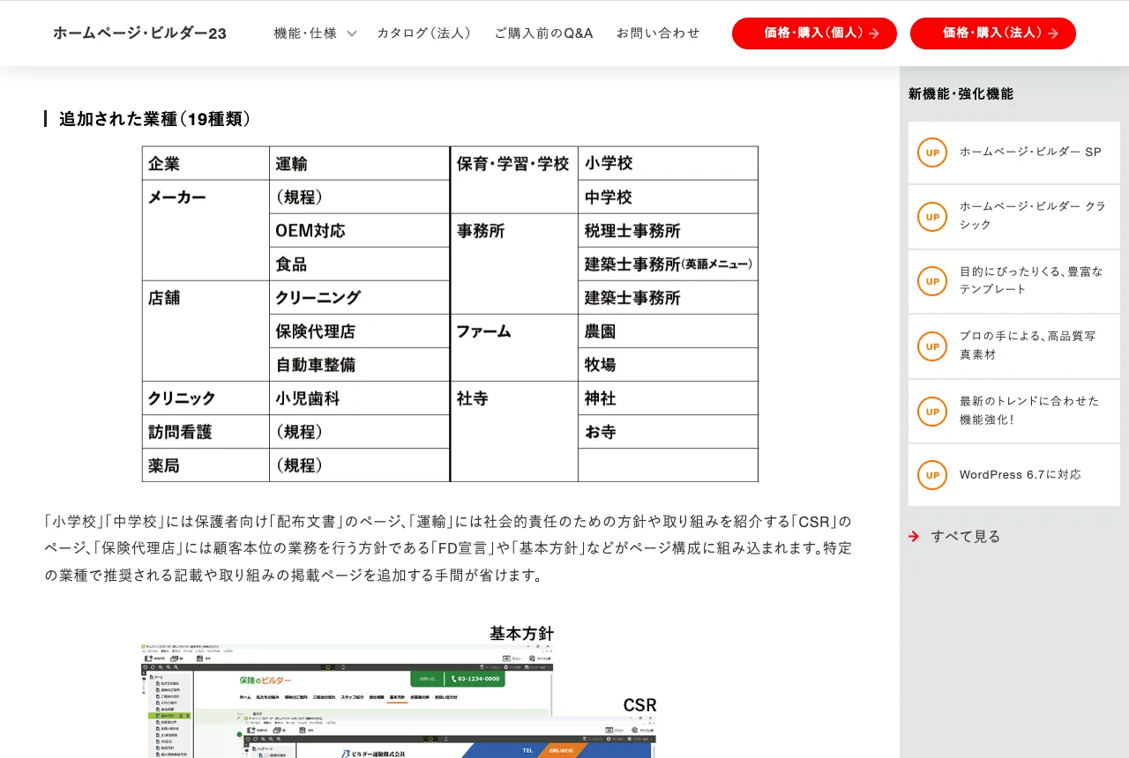Click the 価格・購入（個人） button
Screen dimensions: 1129x758
[x=814, y=33]
